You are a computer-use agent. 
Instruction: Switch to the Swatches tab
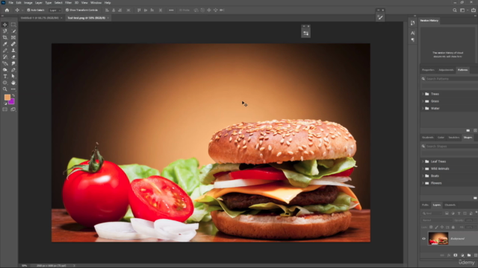pos(454,137)
